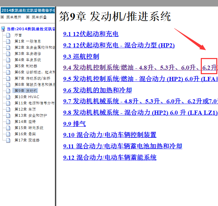Open link 9.12 混合动力/电动车辆蓄能系统

click(110, 158)
